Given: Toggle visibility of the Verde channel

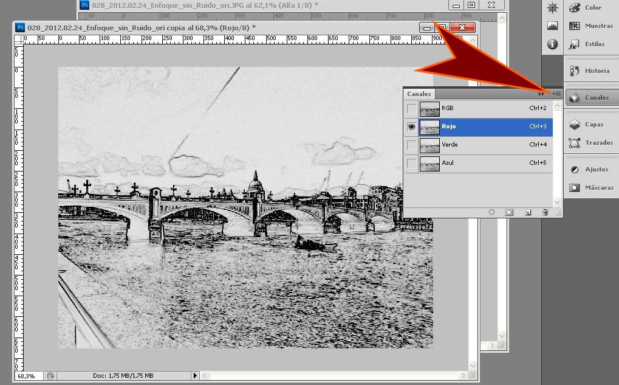Looking at the screenshot, I should point(412,145).
